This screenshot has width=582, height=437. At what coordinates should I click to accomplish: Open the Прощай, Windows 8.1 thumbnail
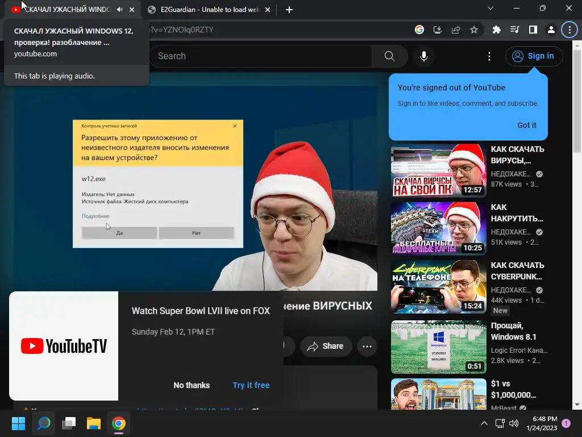click(438, 347)
